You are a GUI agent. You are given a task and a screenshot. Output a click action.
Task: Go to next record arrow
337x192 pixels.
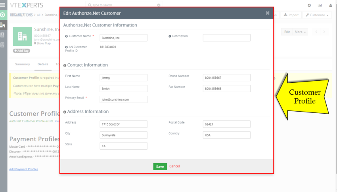point(324,32)
